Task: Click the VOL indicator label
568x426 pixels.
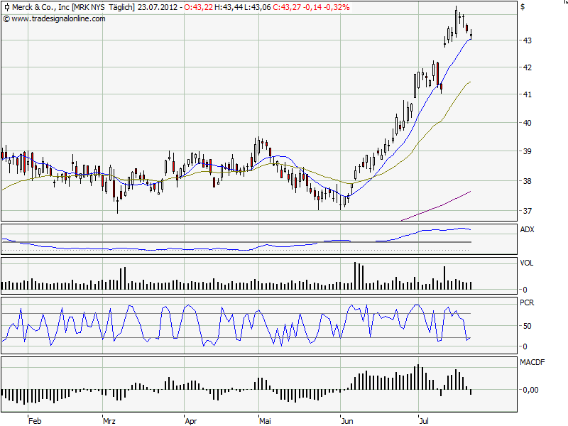Action: (x=527, y=263)
